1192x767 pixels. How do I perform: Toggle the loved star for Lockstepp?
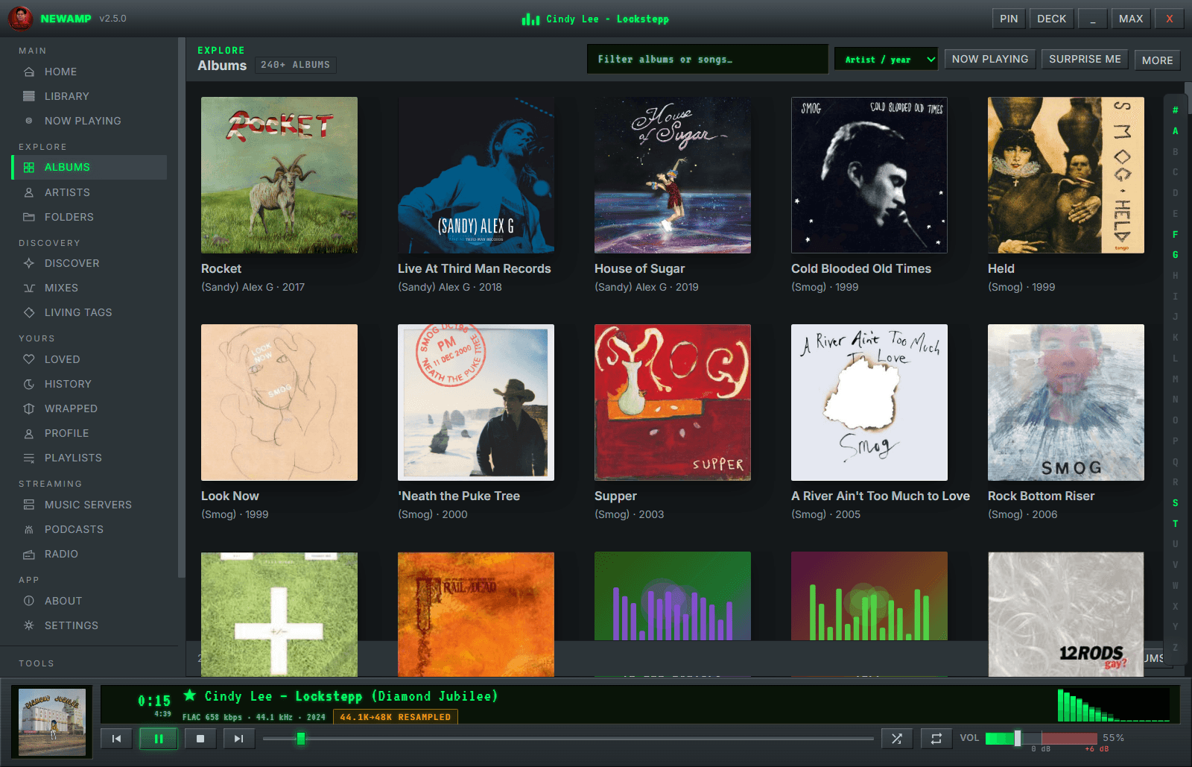[190, 695]
